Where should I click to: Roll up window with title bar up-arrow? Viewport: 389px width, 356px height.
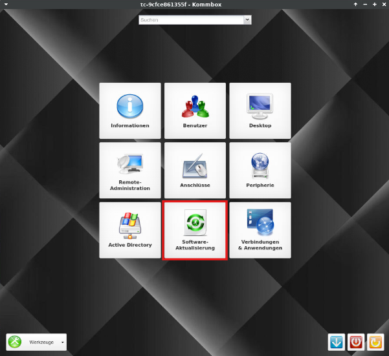(355, 5)
